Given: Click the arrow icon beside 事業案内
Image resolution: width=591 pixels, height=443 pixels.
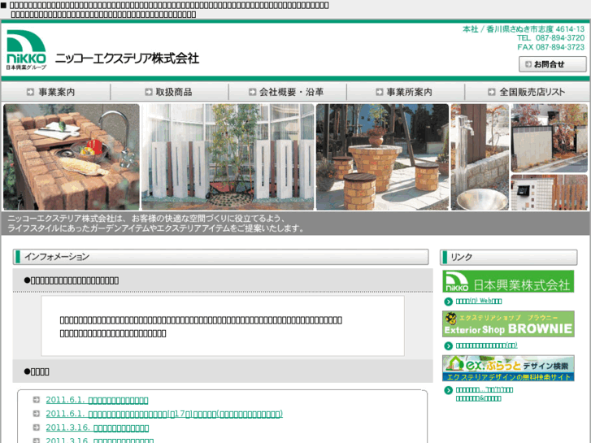Looking at the screenshot, I should (30, 92).
